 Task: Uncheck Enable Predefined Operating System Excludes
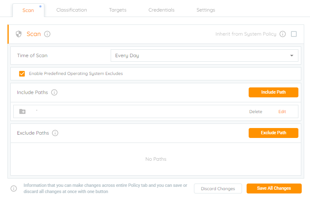click(x=22, y=73)
